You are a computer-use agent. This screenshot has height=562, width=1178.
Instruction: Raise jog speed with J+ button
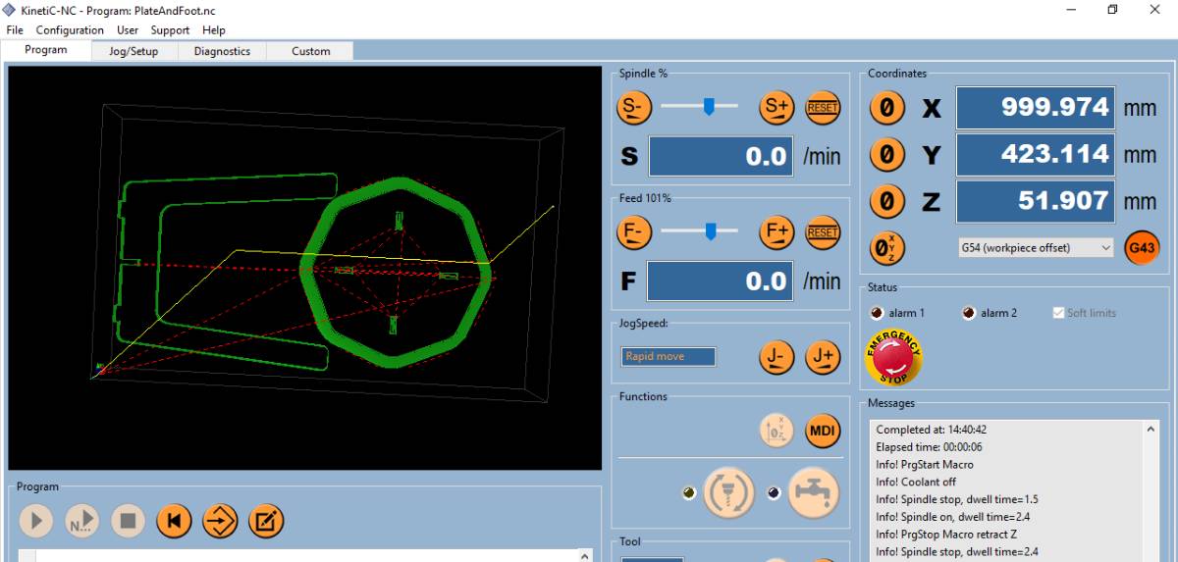click(x=823, y=358)
